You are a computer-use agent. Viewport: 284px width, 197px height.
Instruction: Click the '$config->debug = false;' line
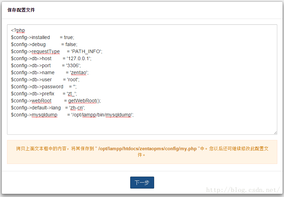44,44
